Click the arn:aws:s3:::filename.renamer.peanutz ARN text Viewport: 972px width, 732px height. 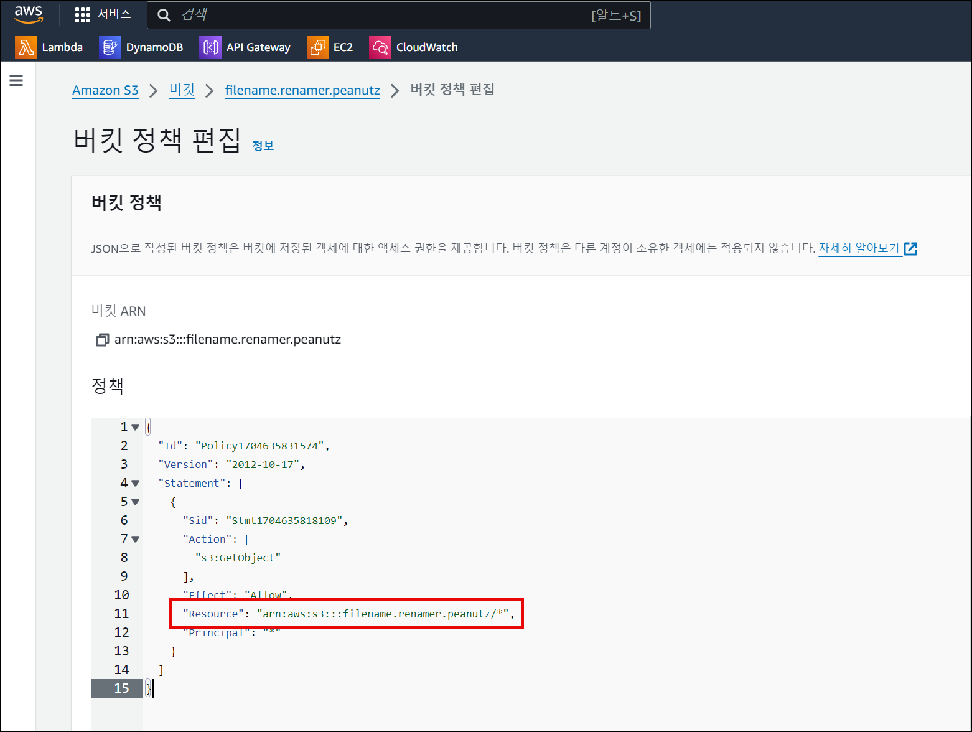(228, 340)
